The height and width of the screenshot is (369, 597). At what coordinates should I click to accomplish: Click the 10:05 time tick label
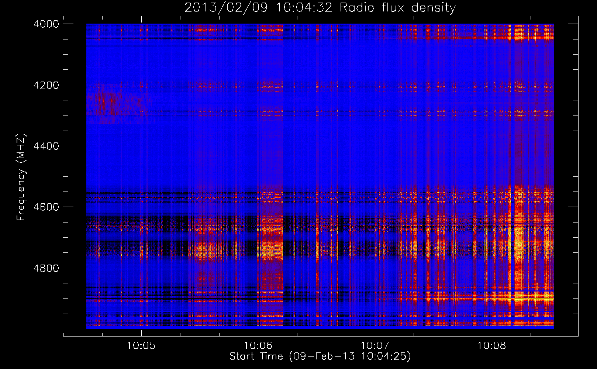click(x=141, y=345)
